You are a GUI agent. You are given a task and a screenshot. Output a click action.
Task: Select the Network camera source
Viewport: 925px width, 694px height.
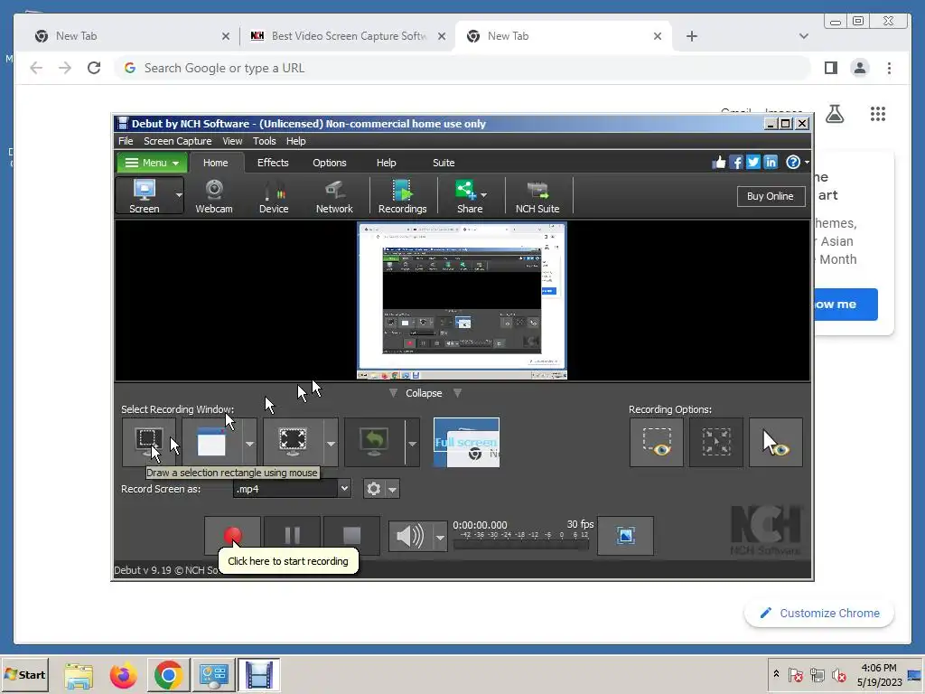(x=334, y=196)
